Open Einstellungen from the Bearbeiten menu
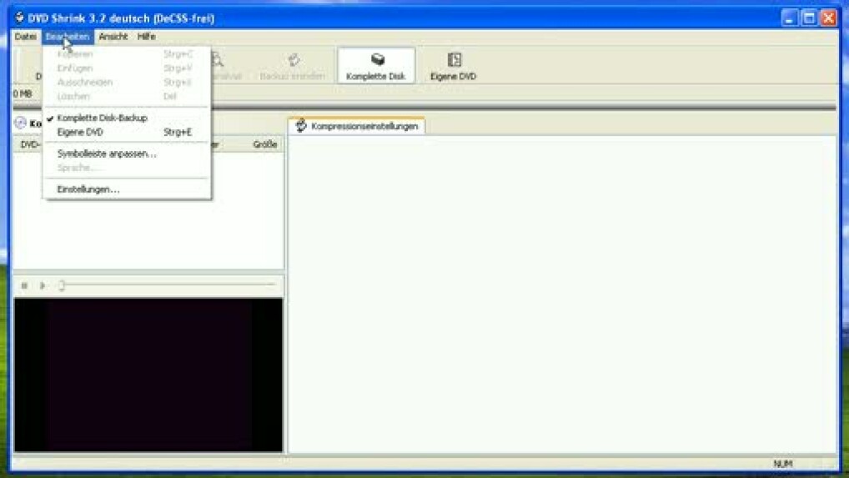The width and height of the screenshot is (849, 478). [88, 189]
